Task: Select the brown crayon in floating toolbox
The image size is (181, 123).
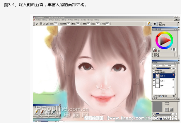Action: click(42, 112)
